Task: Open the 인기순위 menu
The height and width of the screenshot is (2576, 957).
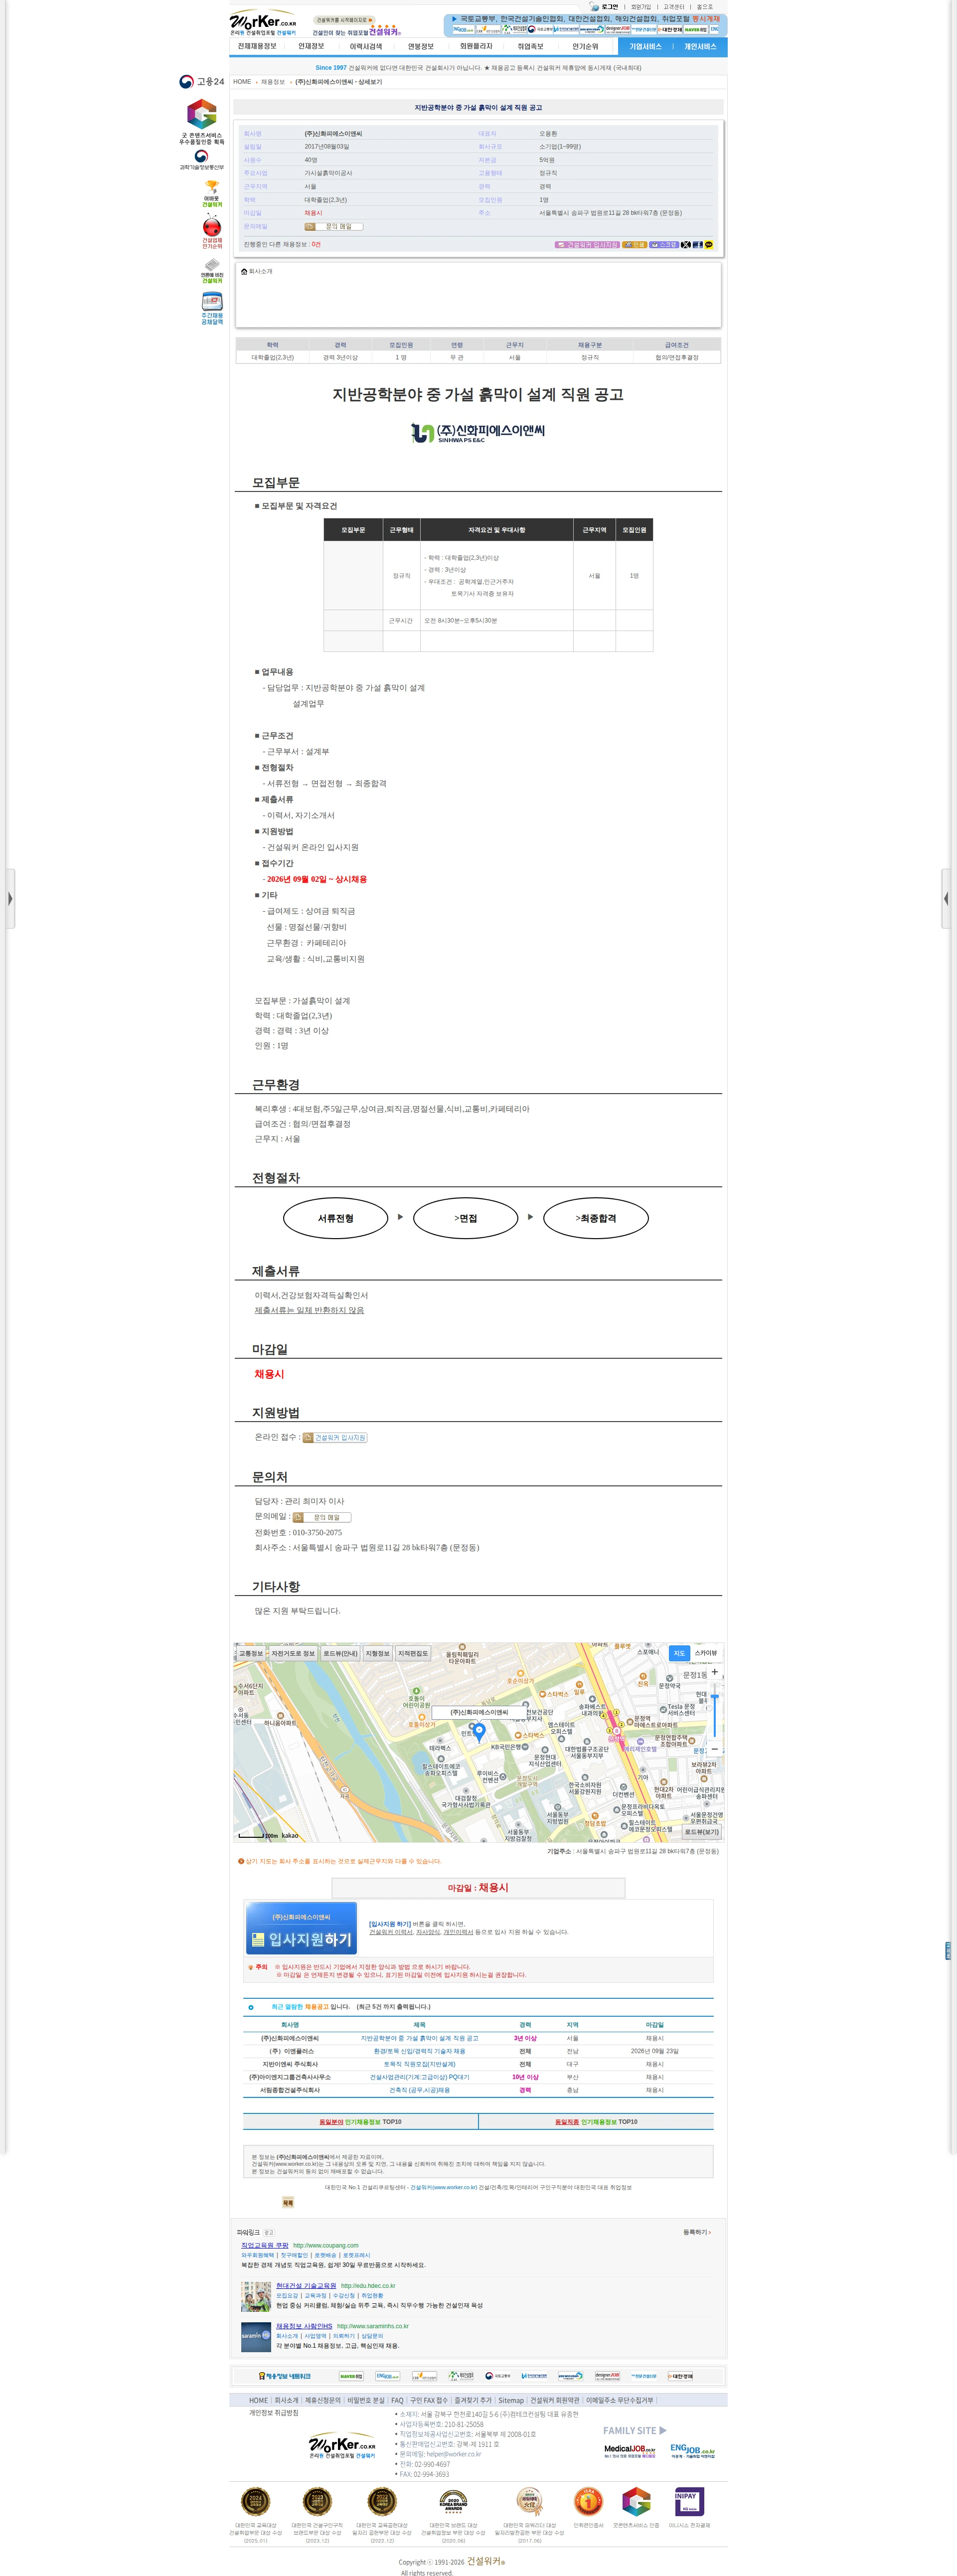Action: coord(585,46)
